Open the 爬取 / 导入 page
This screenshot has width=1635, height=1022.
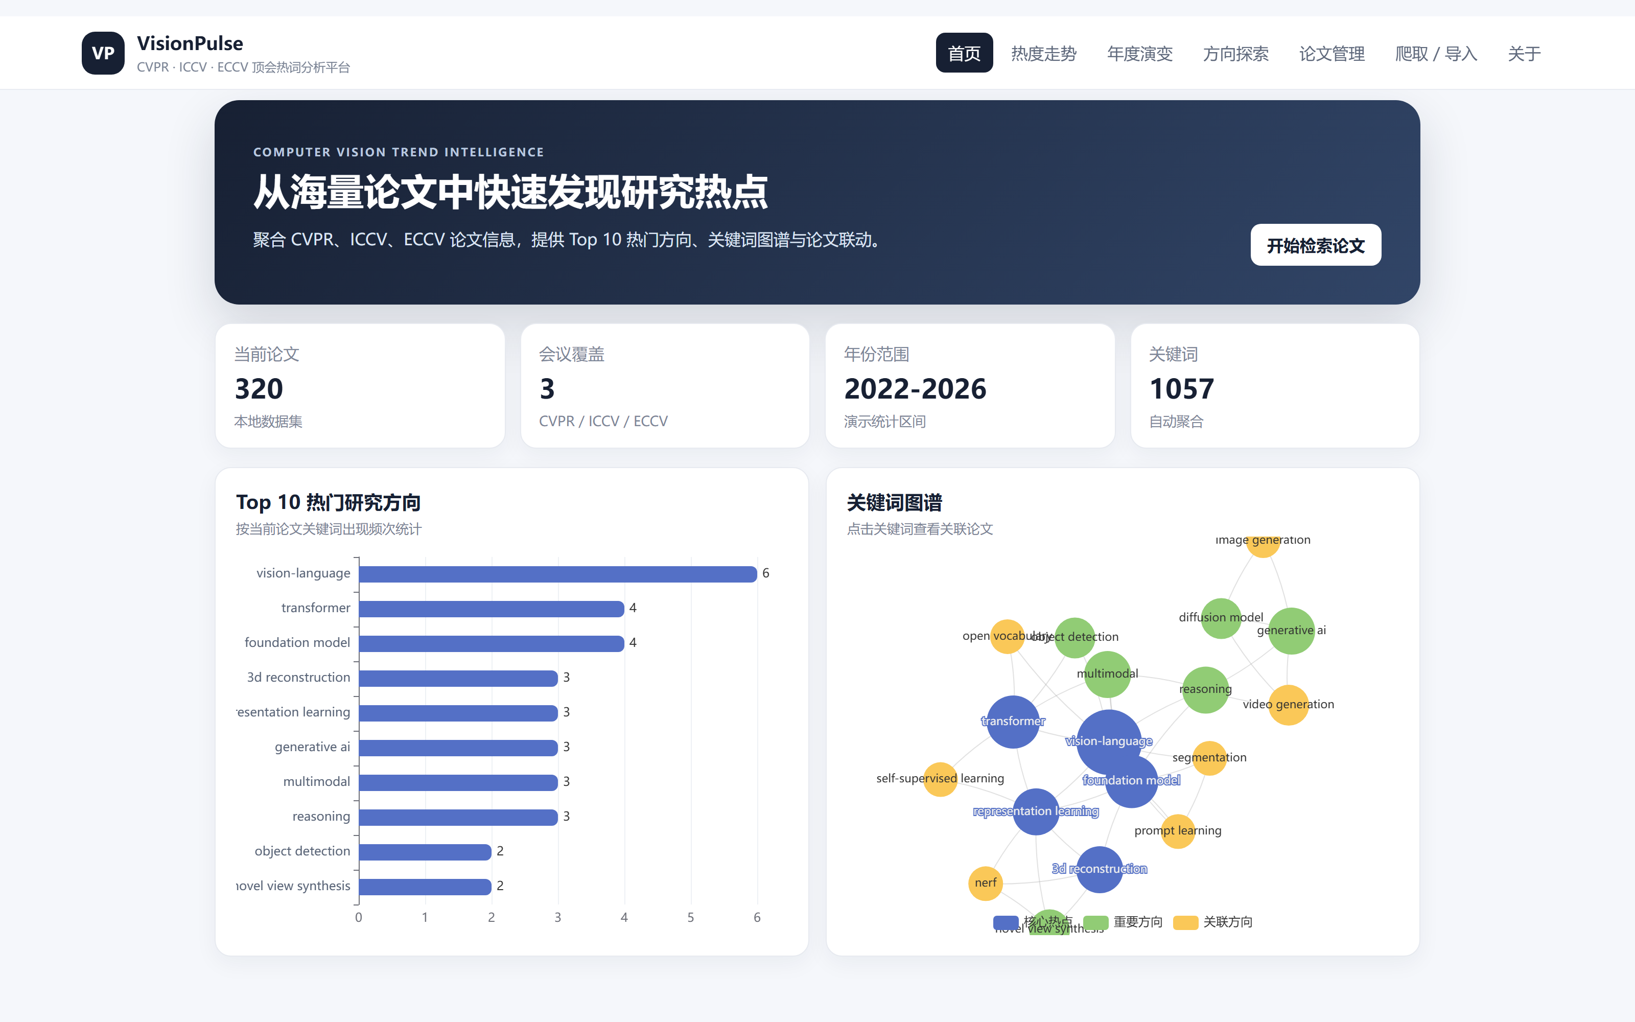pyautogui.click(x=1436, y=53)
